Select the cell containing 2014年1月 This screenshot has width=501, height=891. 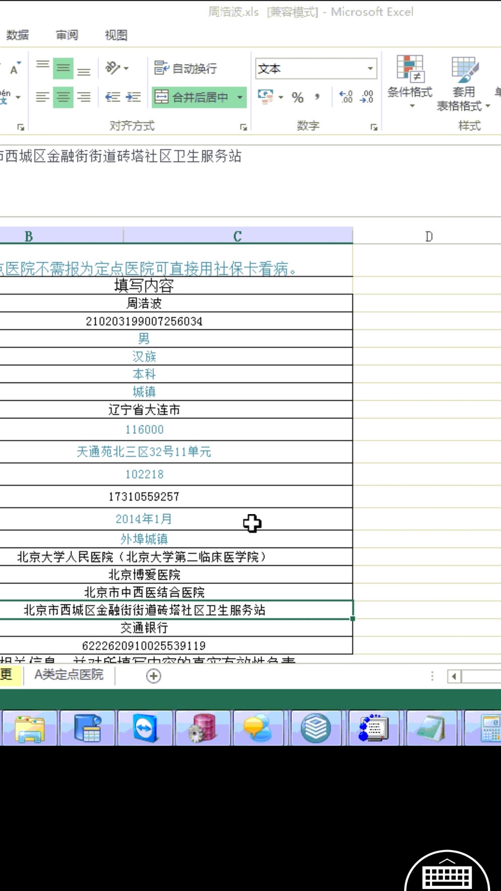pyautogui.click(x=176, y=519)
